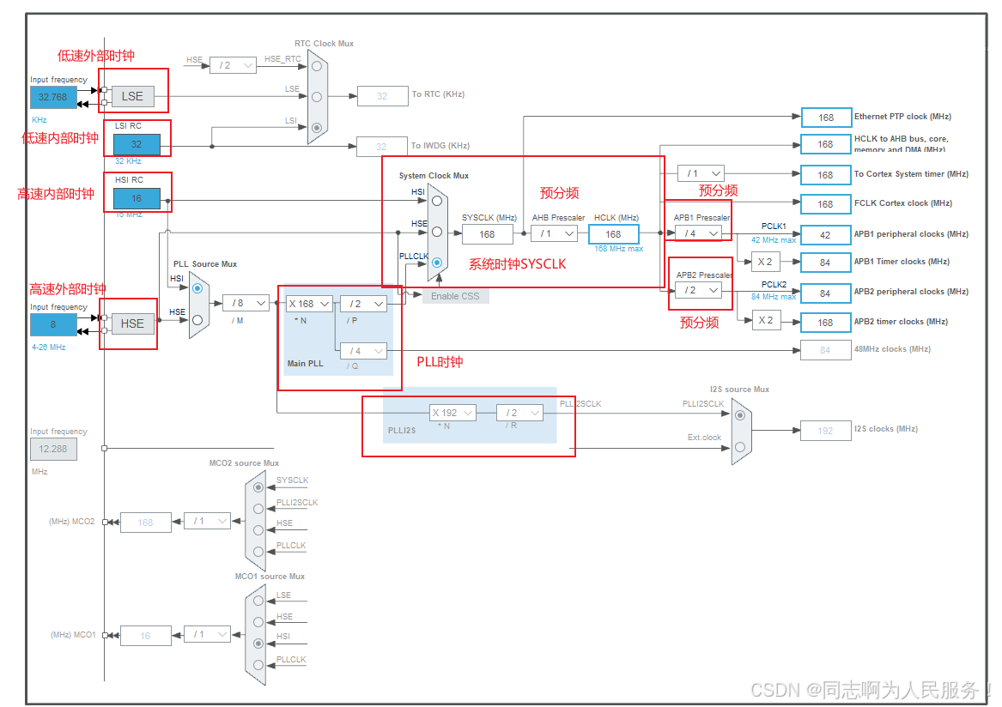Select HSE in MCO1 source Mux
The height and width of the screenshot is (707, 1002).
[258, 622]
